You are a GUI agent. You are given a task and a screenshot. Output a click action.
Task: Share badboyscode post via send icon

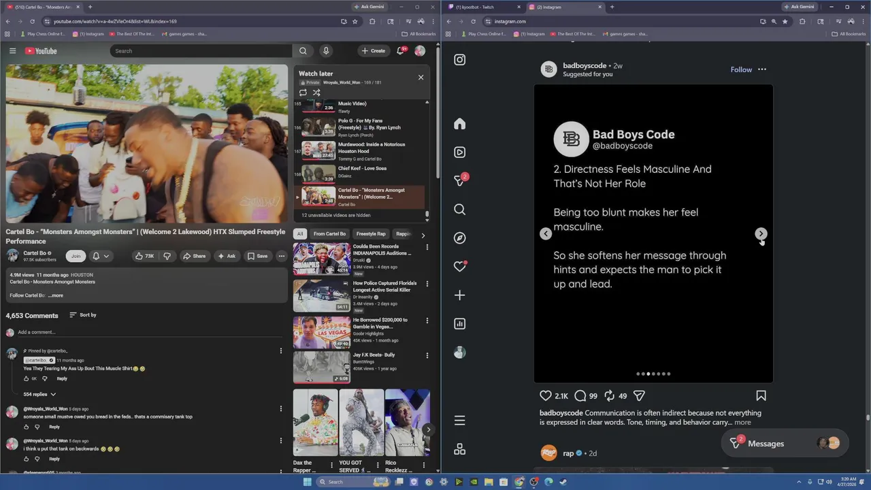(639, 395)
